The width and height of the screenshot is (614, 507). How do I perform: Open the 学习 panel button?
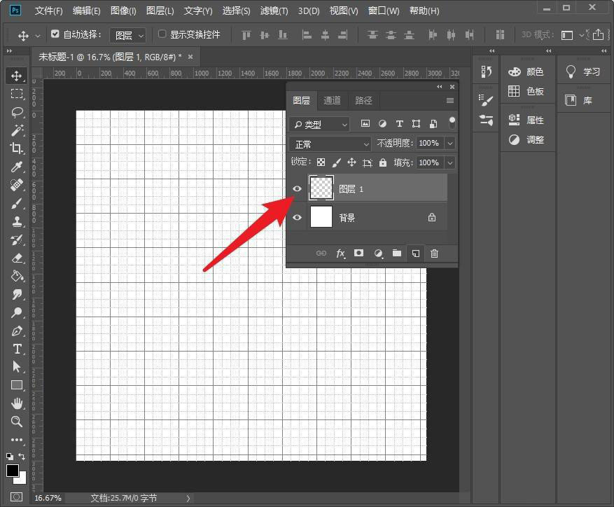tap(583, 72)
